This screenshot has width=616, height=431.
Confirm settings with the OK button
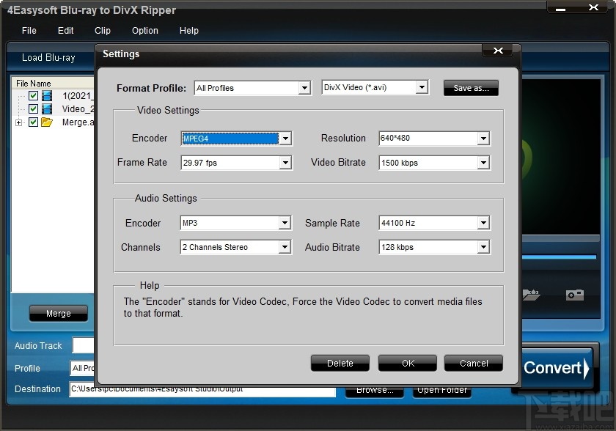click(407, 363)
